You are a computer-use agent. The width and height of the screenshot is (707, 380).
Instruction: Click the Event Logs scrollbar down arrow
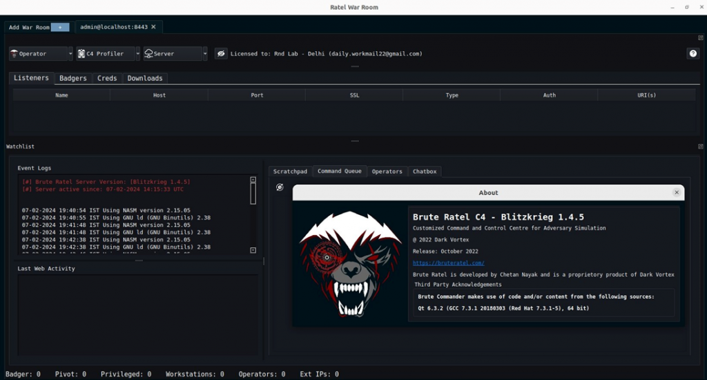click(253, 250)
